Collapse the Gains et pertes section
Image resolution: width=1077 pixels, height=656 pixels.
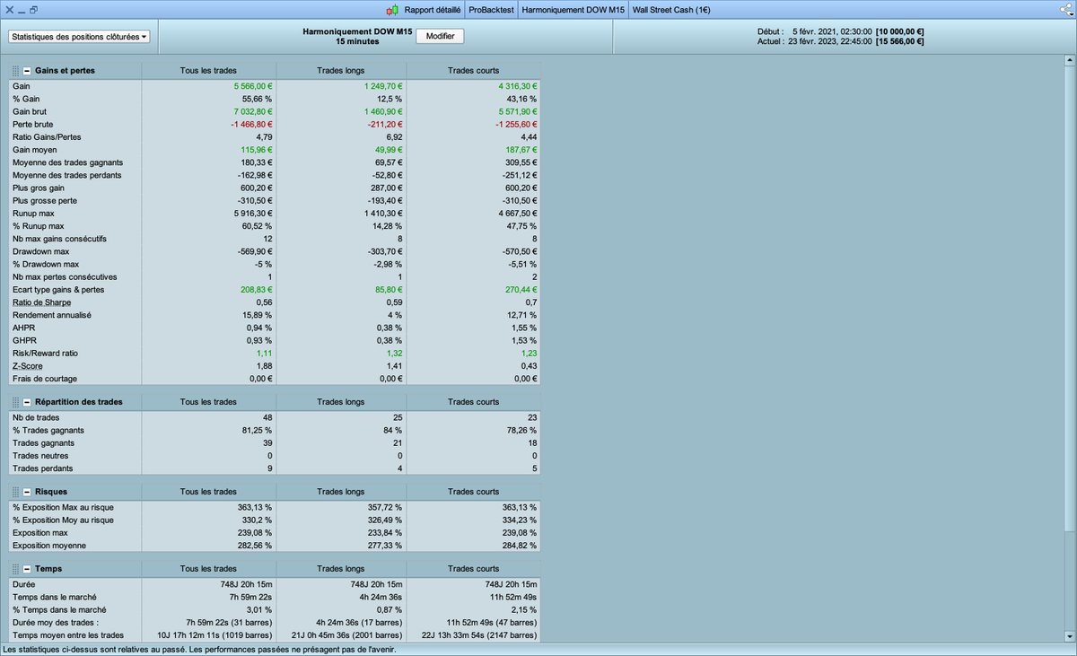point(27,70)
